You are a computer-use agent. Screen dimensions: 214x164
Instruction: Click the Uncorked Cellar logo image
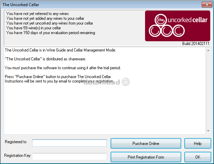tap(177, 26)
